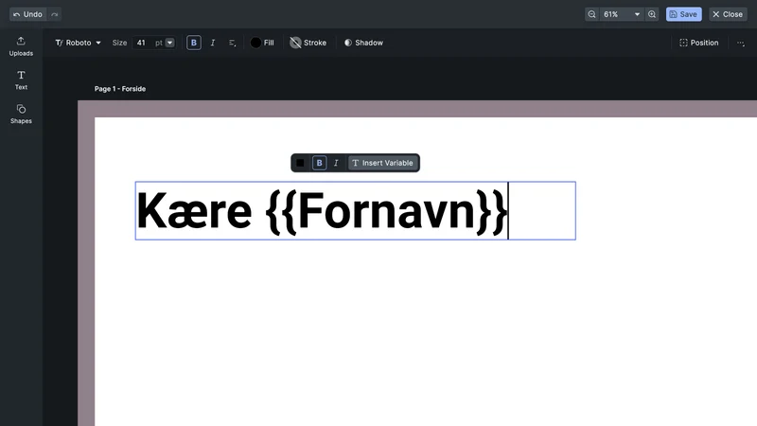Open the Shapes panel
Viewport: 757px width, 426px height.
(x=21, y=114)
